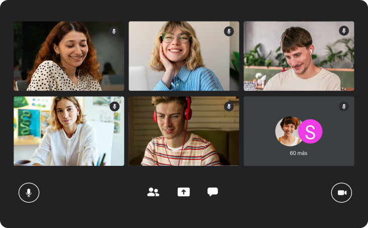The height and width of the screenshot is (228, 368).
Task: Click muted mic icon on glasses woman tile
Action: coord(229,31)
